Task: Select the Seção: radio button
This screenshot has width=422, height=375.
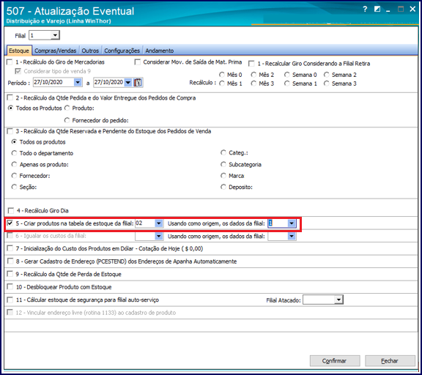Action: pos(14,187)
